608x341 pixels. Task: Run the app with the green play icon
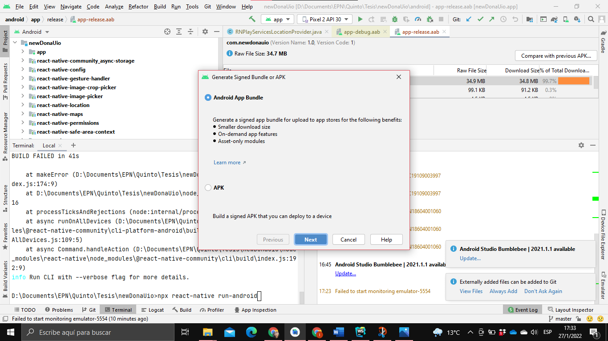click(x=361, y=19)
